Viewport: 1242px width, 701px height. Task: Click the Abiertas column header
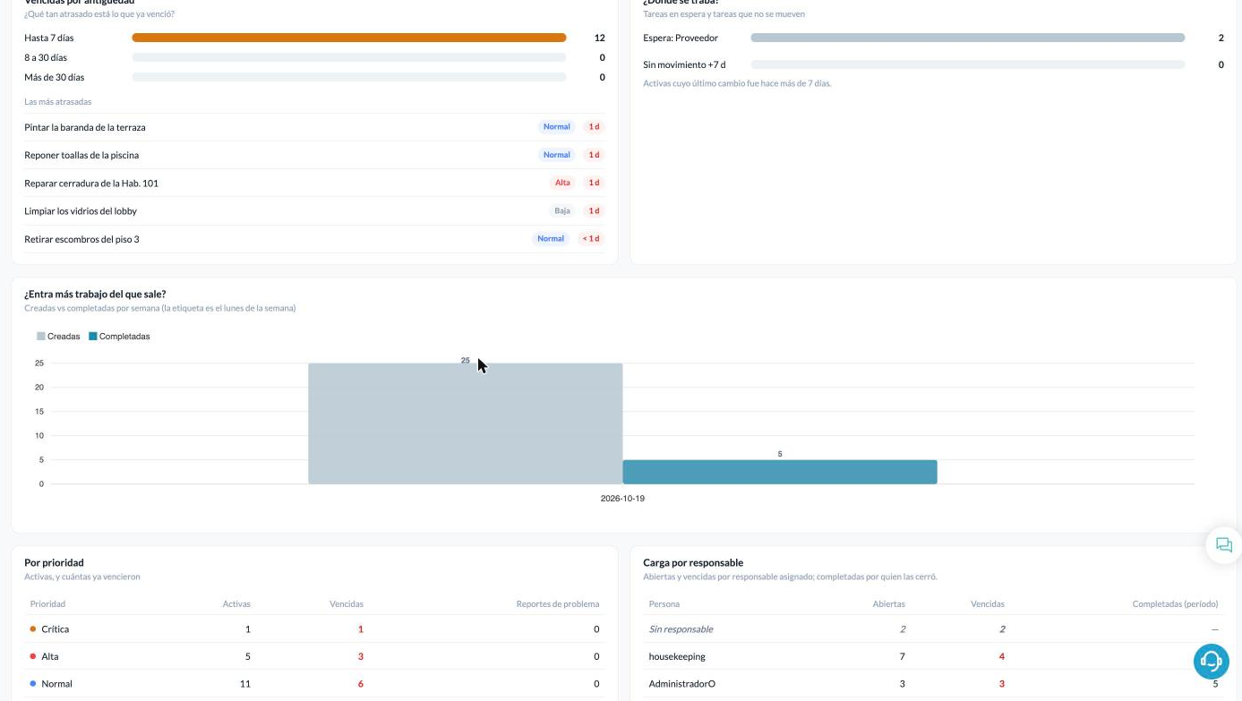[x=889, y=604]
